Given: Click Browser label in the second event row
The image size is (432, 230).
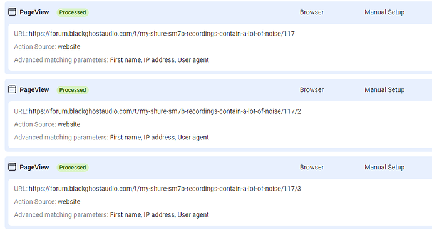Looking at the screenshot, I should tap(312, 90).
